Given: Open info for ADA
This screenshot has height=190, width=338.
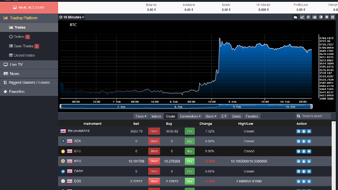Looking at the screenshot, I should [298, 141].
